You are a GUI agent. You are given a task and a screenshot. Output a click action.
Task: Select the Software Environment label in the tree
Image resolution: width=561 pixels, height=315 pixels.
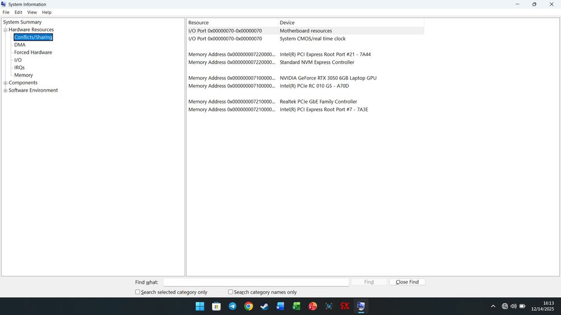click(x=33, y=90)
